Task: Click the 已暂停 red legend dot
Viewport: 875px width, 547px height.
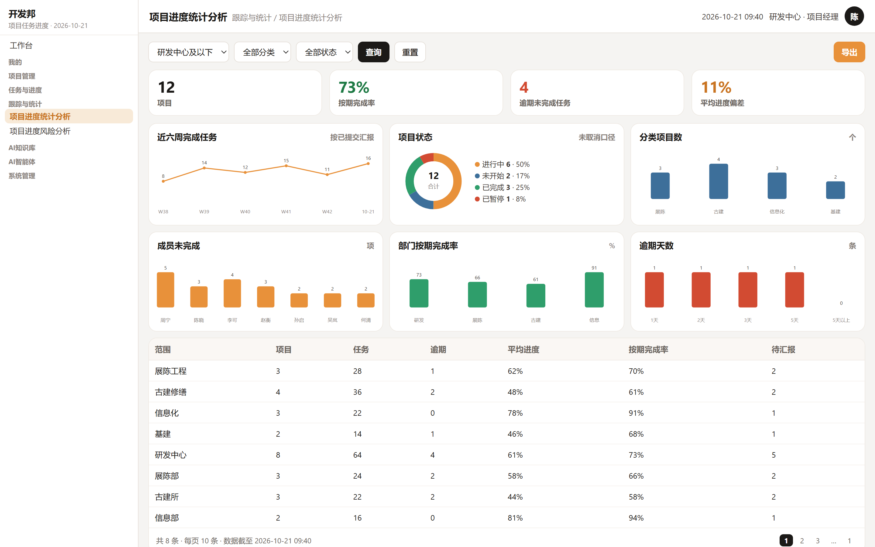Action: pyautogui.click(x=477, y=199)
